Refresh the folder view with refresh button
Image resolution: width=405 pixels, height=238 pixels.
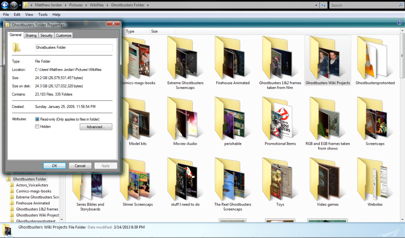click(324, 5)
